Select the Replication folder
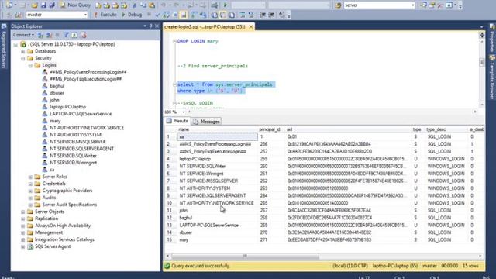 (x=46, y=219)
